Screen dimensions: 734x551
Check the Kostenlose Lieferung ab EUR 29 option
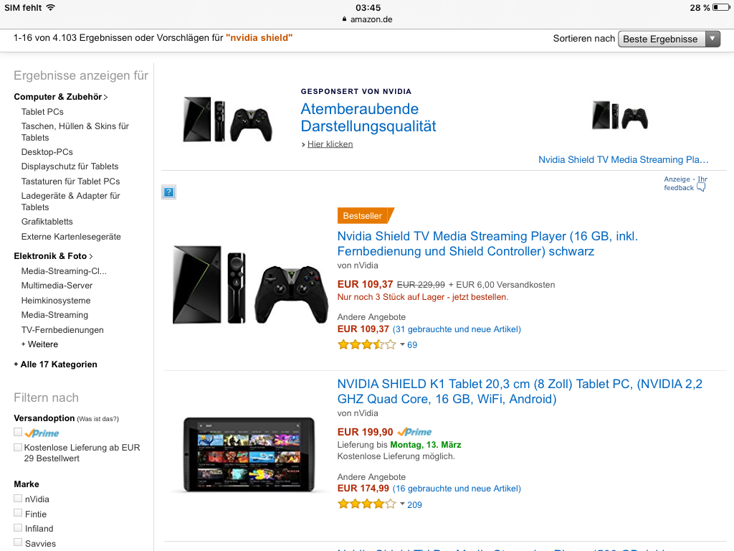tap(18, 447)
